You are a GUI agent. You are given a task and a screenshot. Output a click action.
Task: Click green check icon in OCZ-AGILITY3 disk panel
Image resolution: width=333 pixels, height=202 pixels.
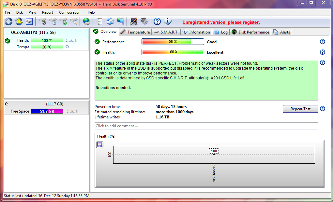pos(8,41)
